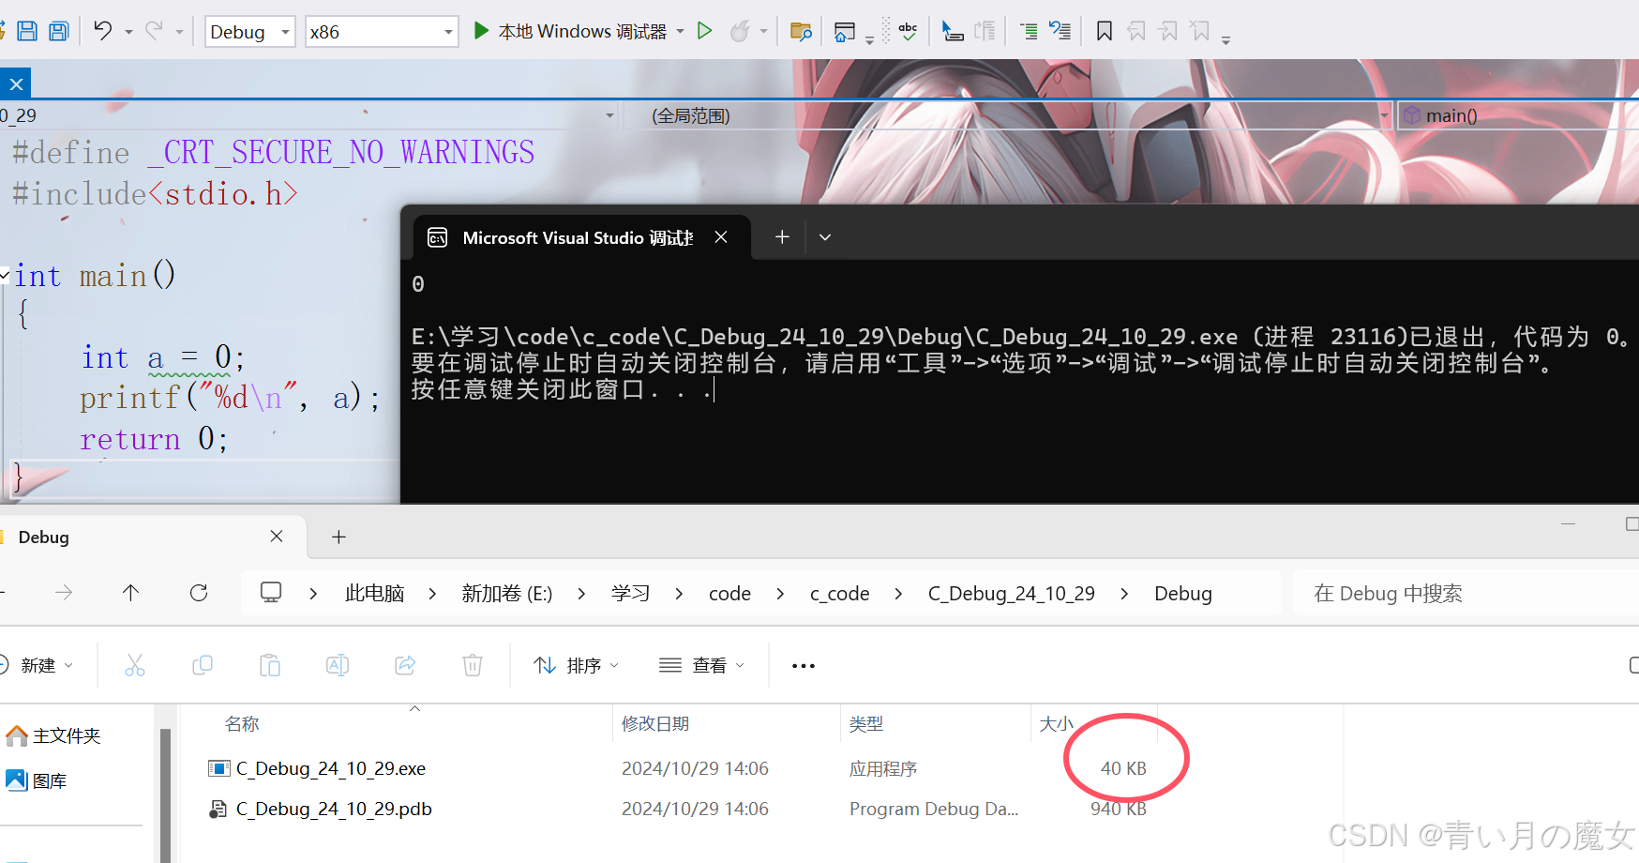Navigate to 学习 folder in breadcrumb
This screenshot has width=1639, height=863.
pos(631,593)
